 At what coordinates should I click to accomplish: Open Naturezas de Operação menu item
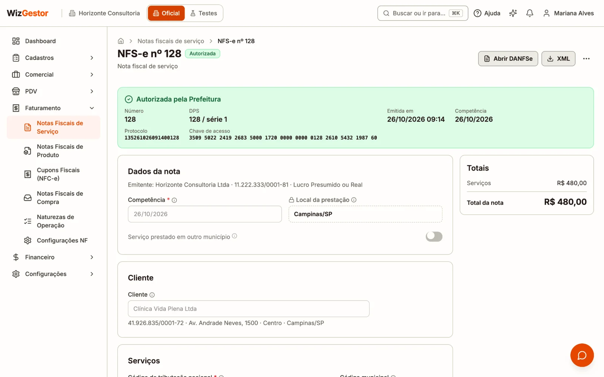tap(54, 221)
